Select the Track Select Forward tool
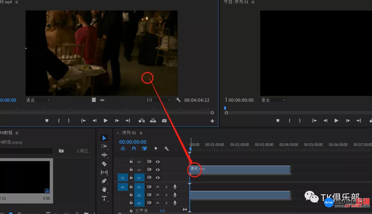The image size is (372, 214). pyautogui.click(x=104, y=146)
